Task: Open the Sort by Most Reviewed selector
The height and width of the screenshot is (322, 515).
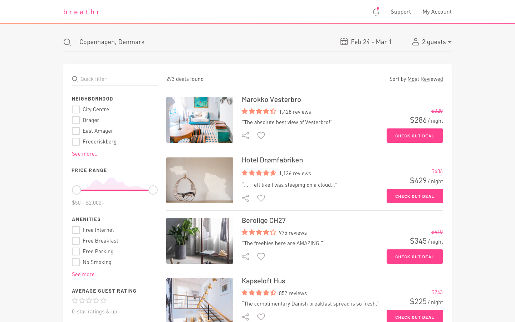Action: click(x=425, y=79)
